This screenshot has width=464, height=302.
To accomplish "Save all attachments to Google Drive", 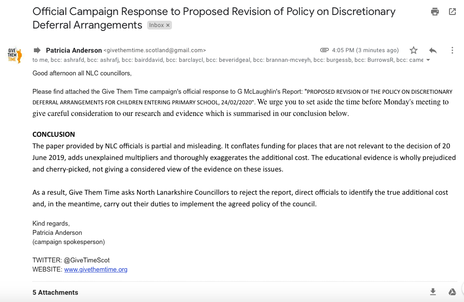I will point(452,292).
